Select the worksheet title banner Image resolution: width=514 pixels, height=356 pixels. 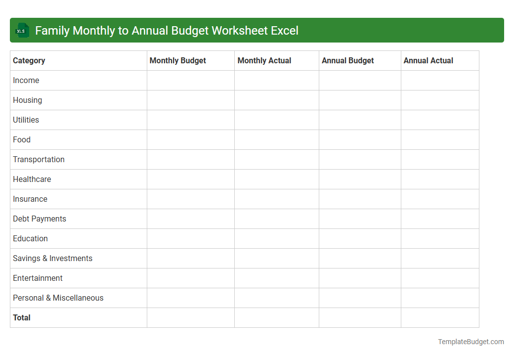point(257,30)
